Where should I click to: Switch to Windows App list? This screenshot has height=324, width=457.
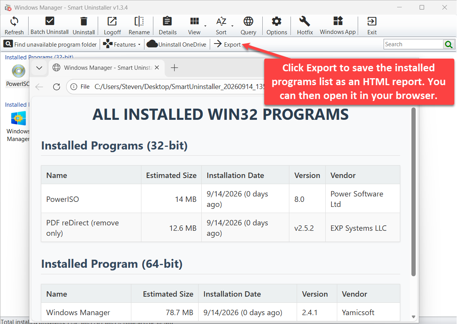[x=338, y=25]
